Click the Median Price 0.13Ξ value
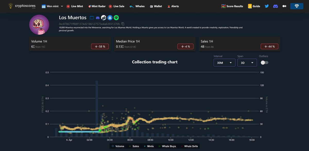Viewport: 309px width, 151px height. [x=120, y=47]
